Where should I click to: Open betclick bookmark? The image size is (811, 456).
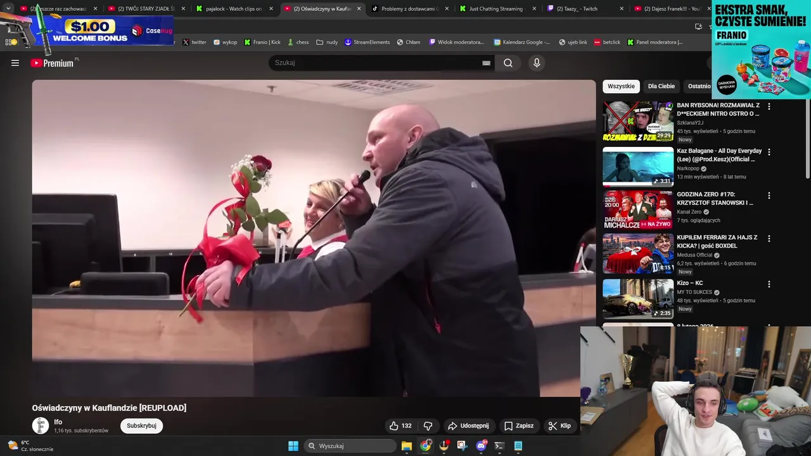click(607, 42)
